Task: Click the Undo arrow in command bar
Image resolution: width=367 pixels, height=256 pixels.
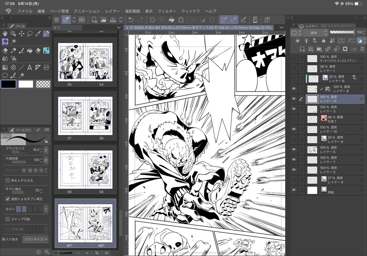Action: click(x=131, y=20)
